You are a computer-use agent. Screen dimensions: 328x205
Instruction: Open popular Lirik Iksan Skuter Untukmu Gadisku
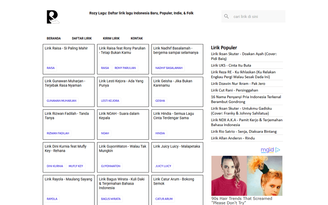(241, 111)
